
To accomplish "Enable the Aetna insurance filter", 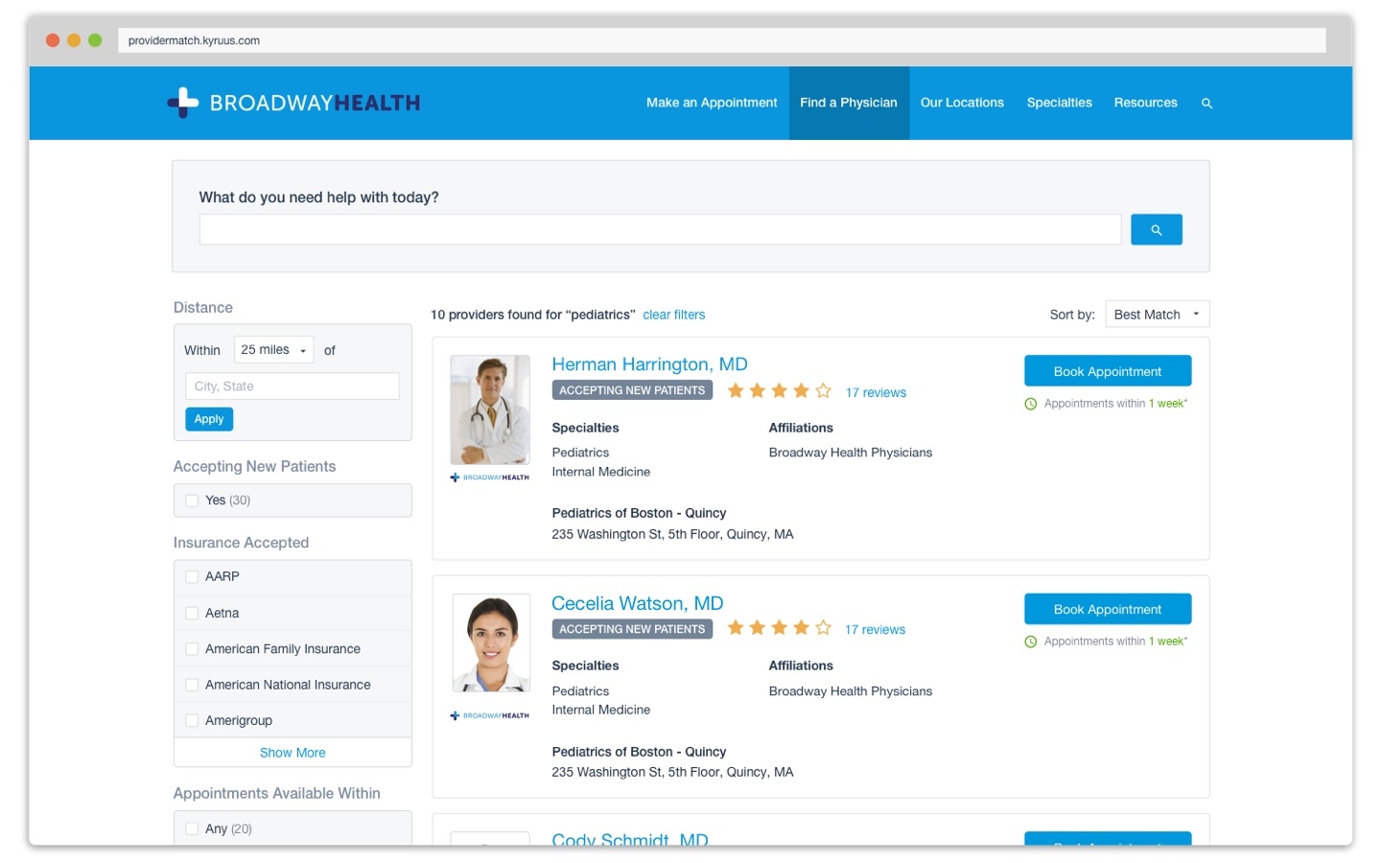I will click(x=191, y=613).
